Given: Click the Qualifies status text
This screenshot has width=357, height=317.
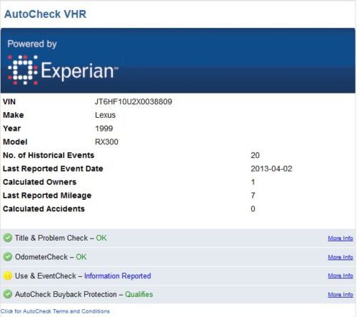Looking at the screenshot, I should pyautogui.click(x=139, y=294).
